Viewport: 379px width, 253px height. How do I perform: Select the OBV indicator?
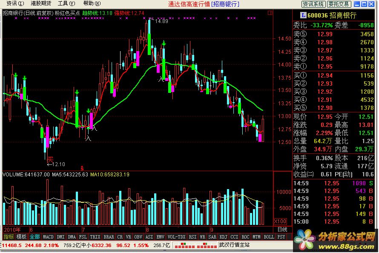[x=138, y=237]
